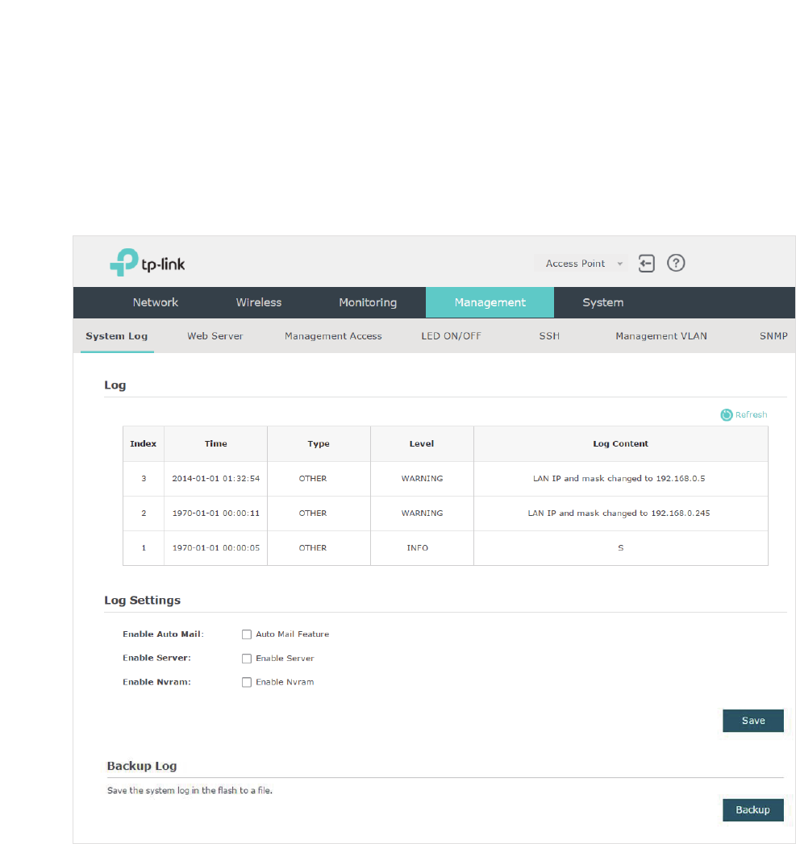Enable the Auto Mail Feature checkbox

coord(247,634)
